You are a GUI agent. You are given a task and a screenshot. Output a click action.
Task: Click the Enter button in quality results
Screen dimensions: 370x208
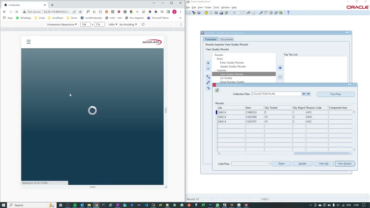[x=282, y=164]
